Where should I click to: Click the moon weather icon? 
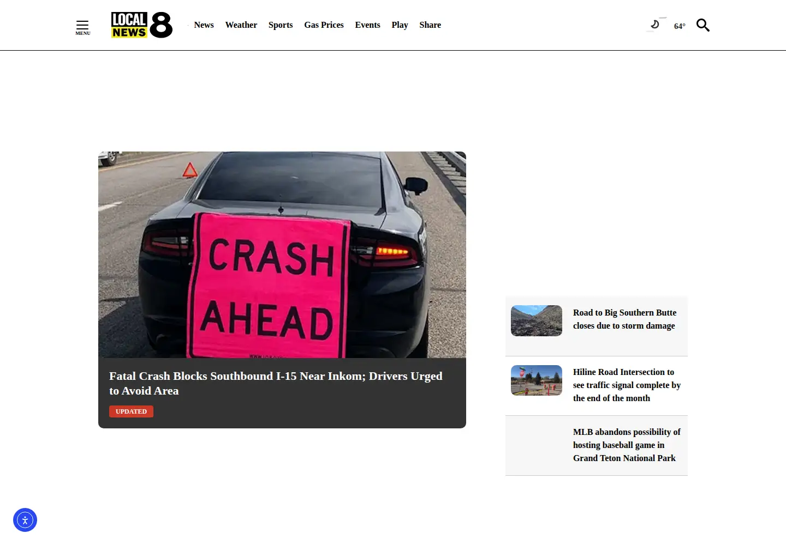[656, 25]
